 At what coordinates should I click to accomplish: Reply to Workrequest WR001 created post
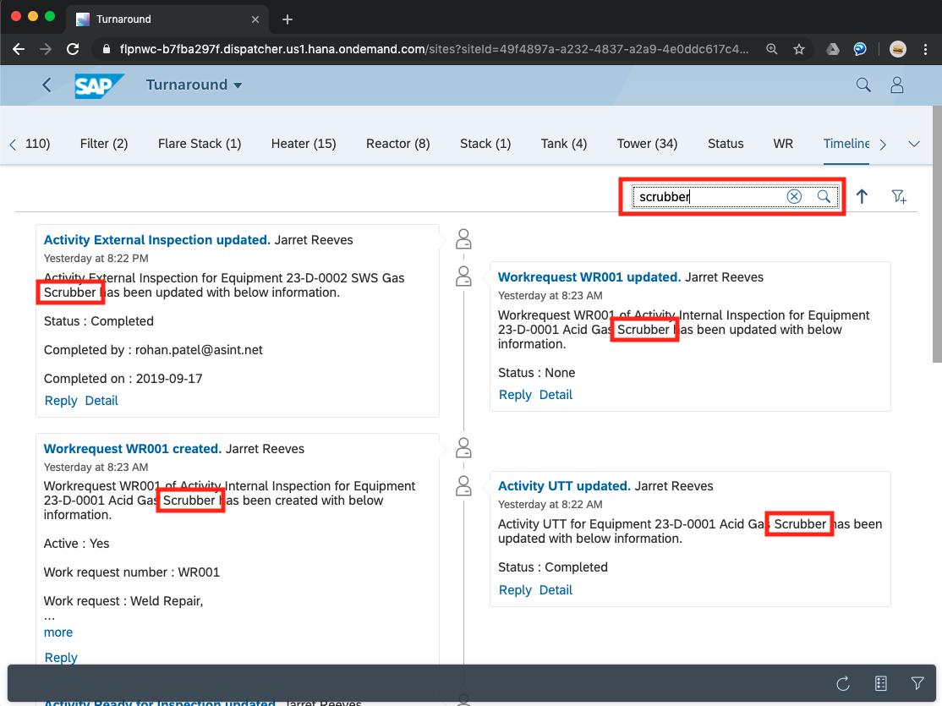61,657
